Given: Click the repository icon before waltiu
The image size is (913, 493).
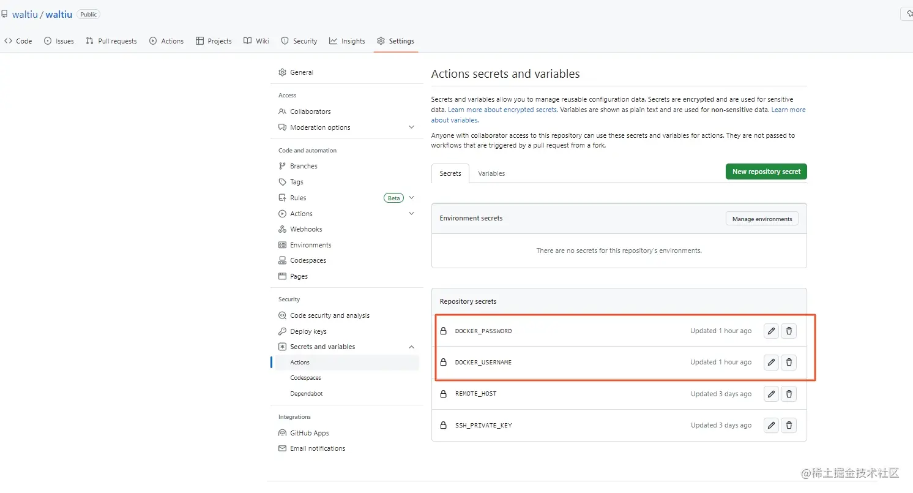Looking at the screenshot, I should [x=4, y=14].
